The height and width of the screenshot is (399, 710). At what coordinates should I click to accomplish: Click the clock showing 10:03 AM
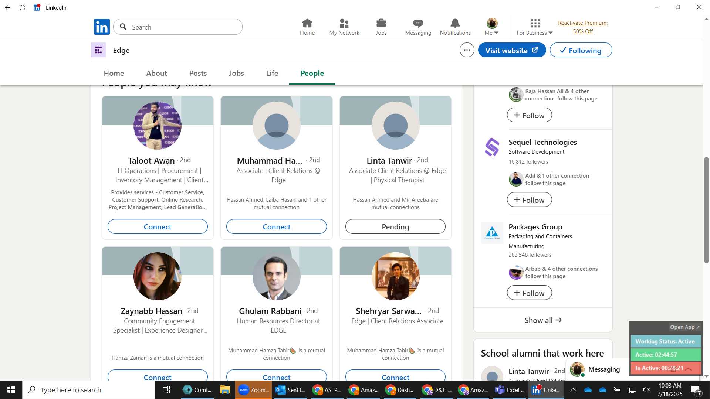pyautogui.click(x=670, y=386)
